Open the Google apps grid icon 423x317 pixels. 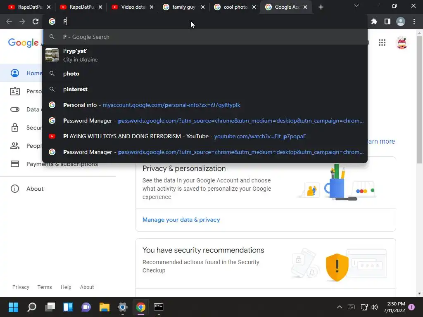point(382,43)
